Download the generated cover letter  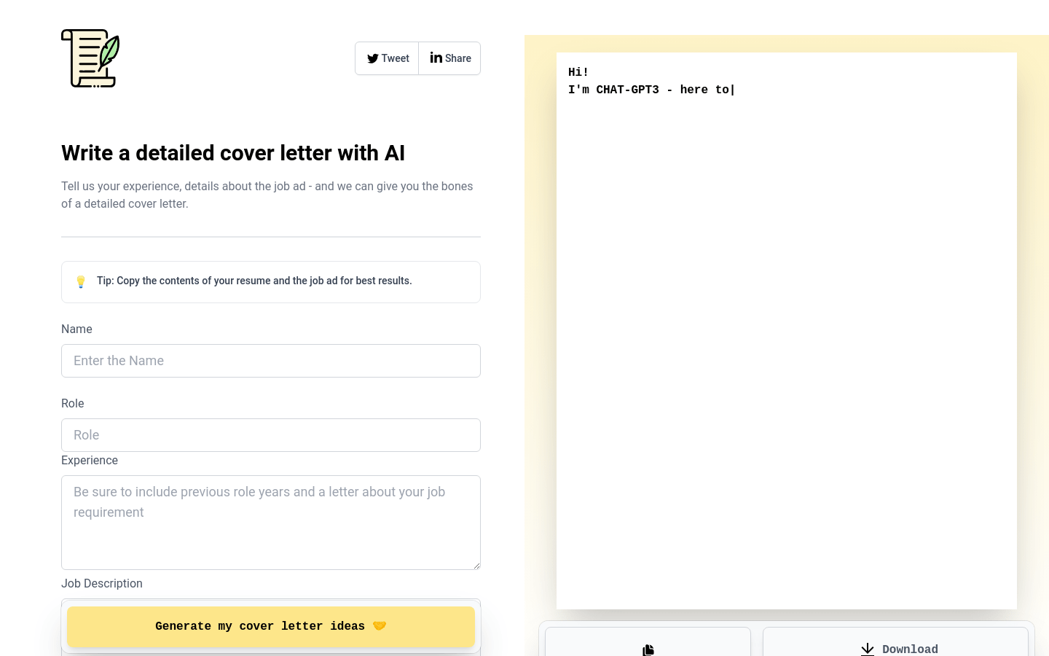pos(895,642)
